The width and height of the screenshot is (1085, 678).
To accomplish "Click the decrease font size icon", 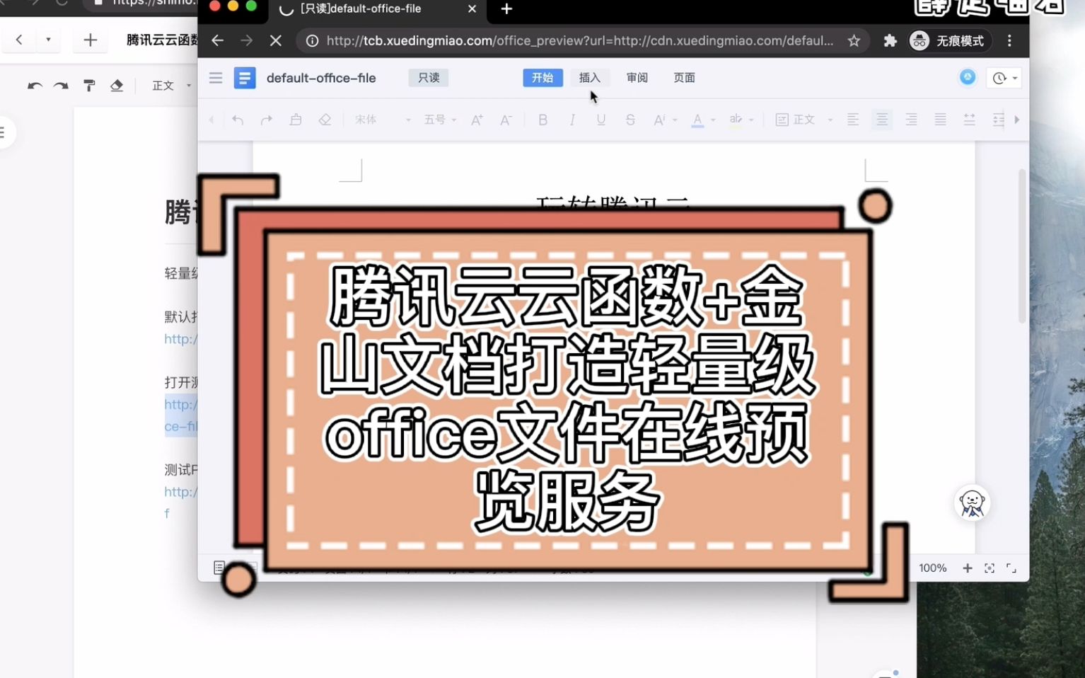I will point(506,120).
